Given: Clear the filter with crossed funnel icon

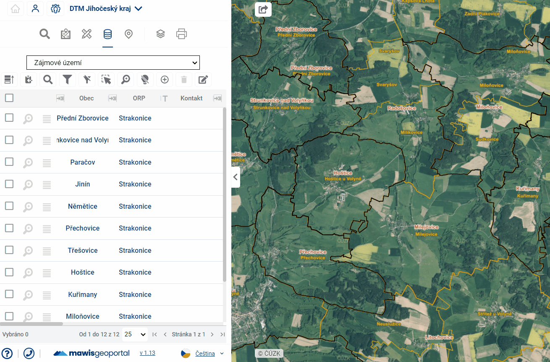Looking at the screenshot, I should pyautogui.click(x=87, y=79).
